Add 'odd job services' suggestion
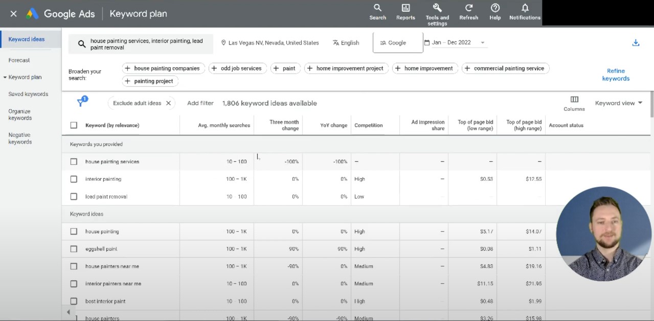This screenshot has width=654, height=321. (238, 68)
